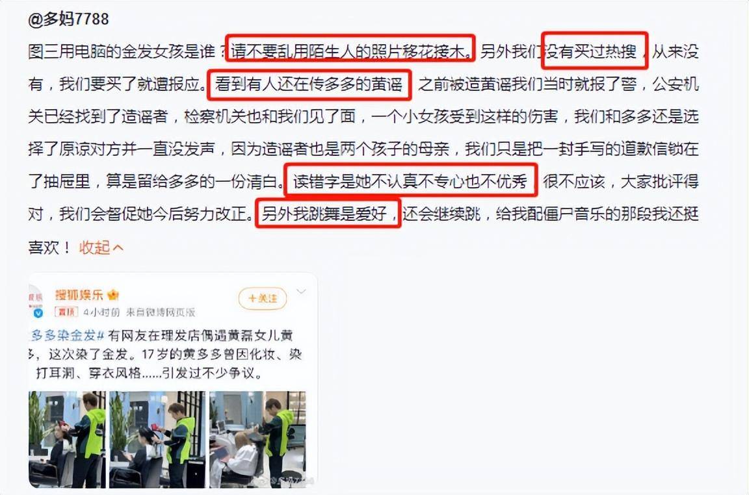
Task: Click the gold crown badge beside 搜狐娱乐
Action: [x=113, y=295]
